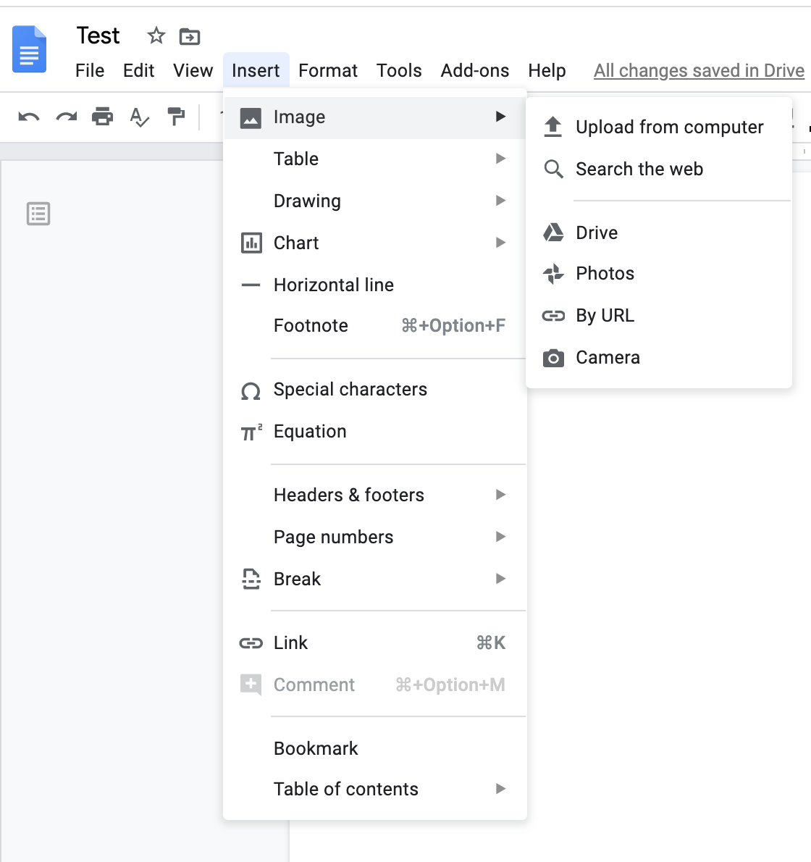Star the Test document
The width and height of the screenshot is (811, 862).
coord(156,35)
